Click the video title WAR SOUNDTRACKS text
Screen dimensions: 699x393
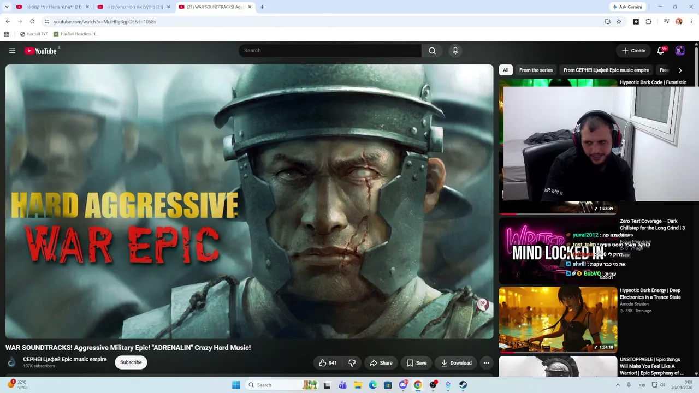pos(128,348)
